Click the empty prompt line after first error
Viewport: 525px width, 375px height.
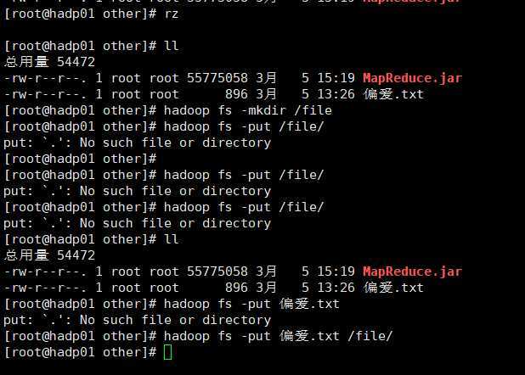[x=81, y=159]
